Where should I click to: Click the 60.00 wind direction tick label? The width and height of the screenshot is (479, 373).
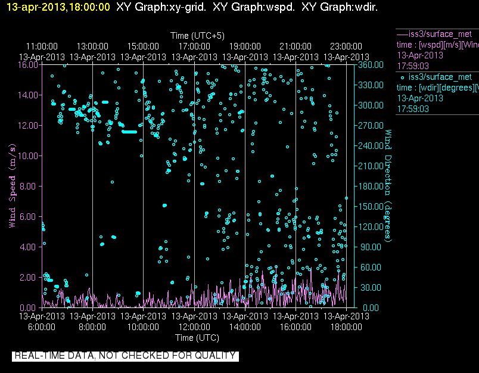click(x=371, y=268)
